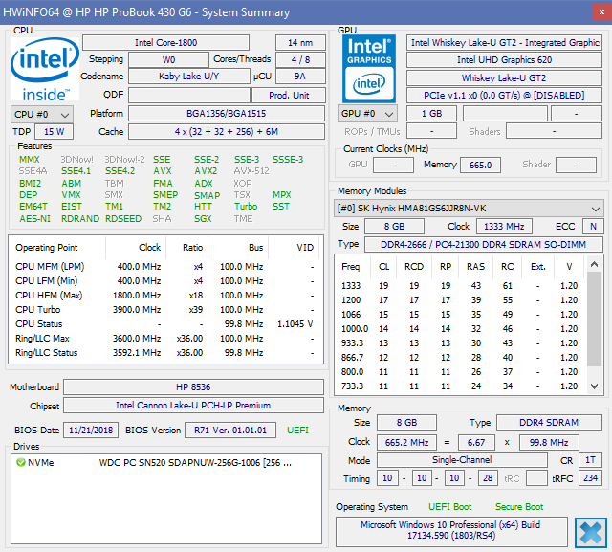Click the µCU 9A field
Image resolution: width=612 pixels, height=552 pixels.
[x=300, y=77]
